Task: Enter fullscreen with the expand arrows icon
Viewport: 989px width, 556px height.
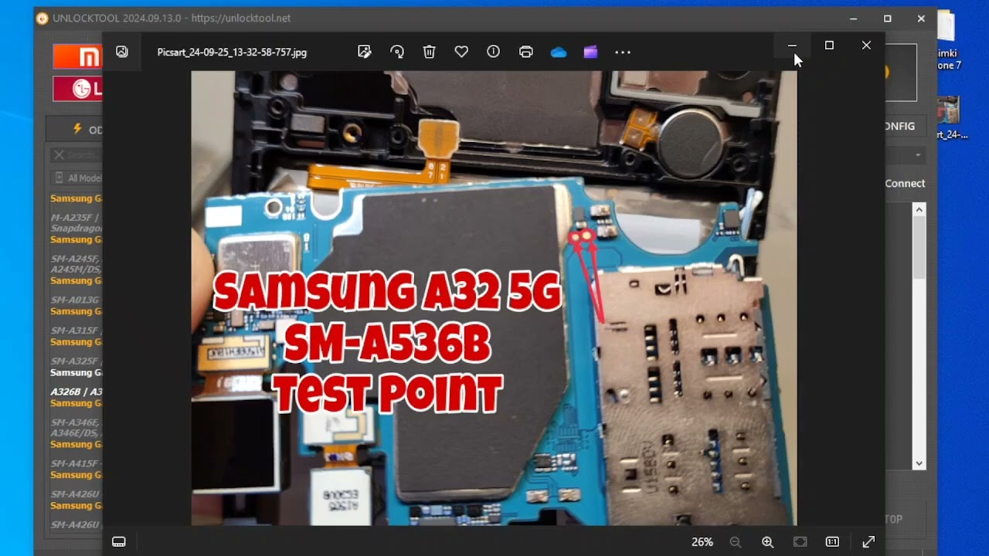Action: (868, 542)
